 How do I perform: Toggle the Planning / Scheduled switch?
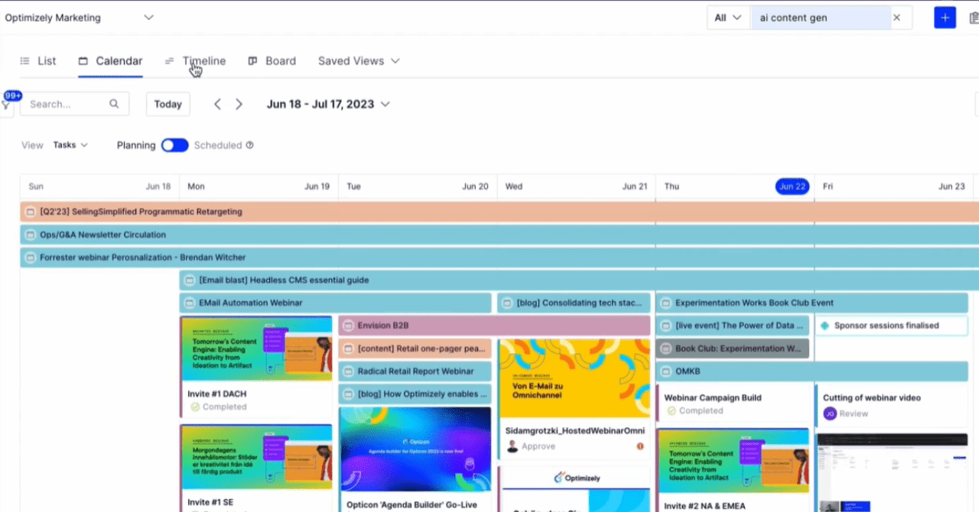(174, 145)
